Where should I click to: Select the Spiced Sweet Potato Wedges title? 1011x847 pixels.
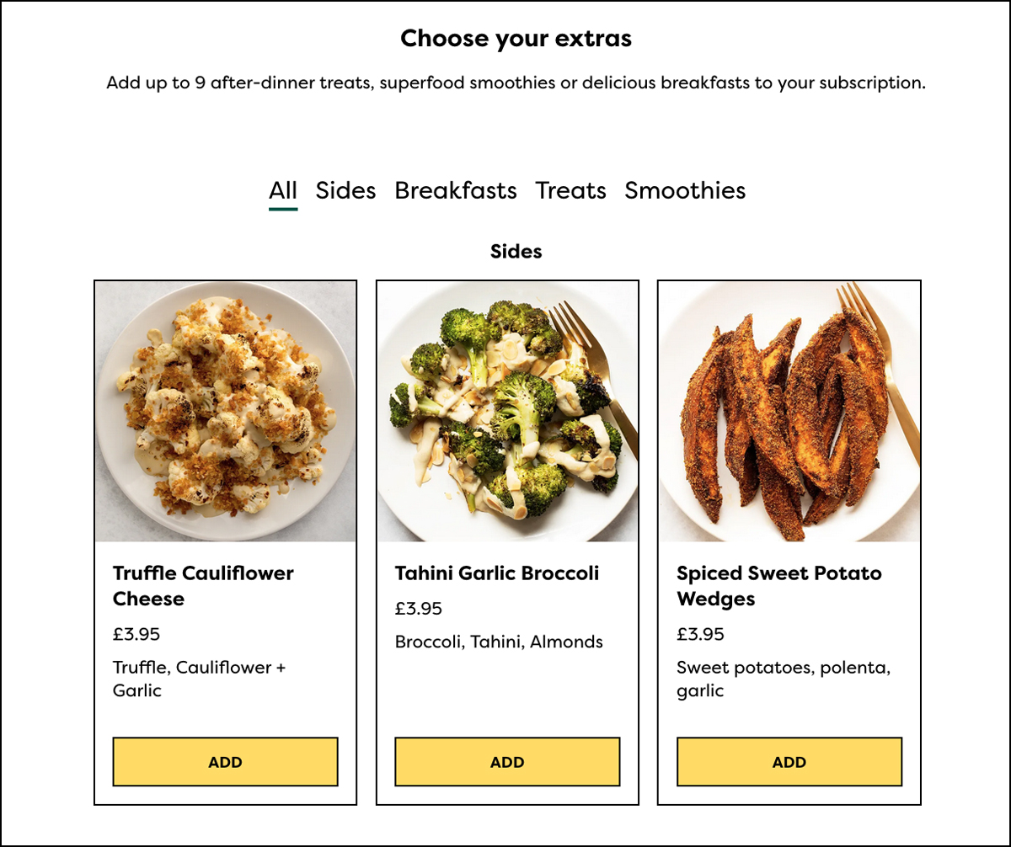click(778, 586)
